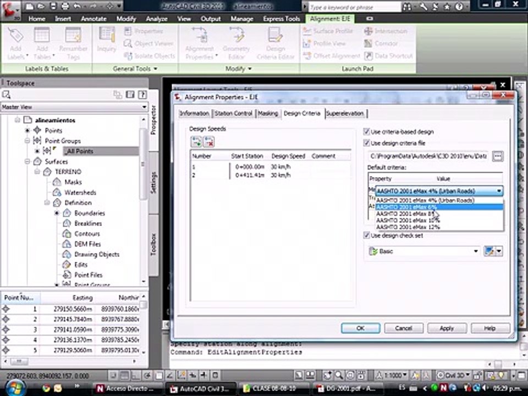Click the Plot printer icon in quick access toolbar
The image size is (528, 396).
click(65, 6)
